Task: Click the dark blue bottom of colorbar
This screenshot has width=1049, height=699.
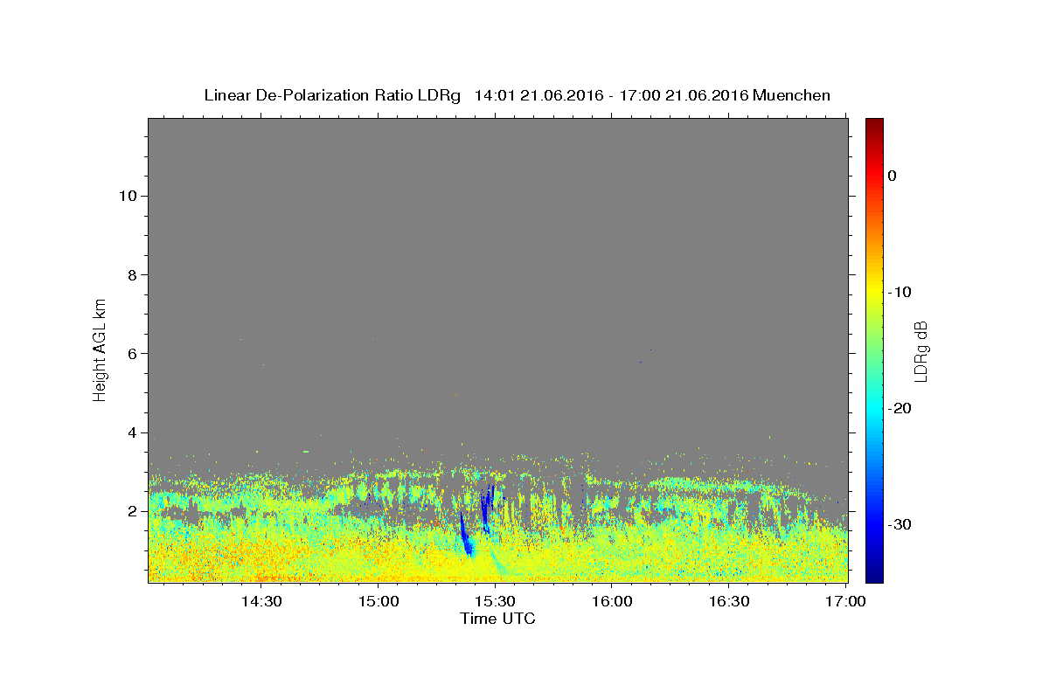Action: pyautogui.click(x=874, y=574)
